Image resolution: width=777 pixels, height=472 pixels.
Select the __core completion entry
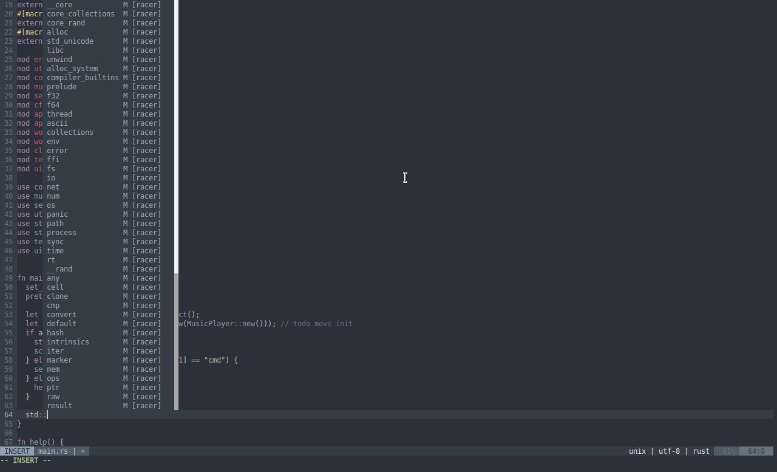click(108, 5)
